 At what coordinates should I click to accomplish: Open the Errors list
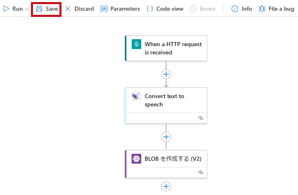tap(203, 9)
